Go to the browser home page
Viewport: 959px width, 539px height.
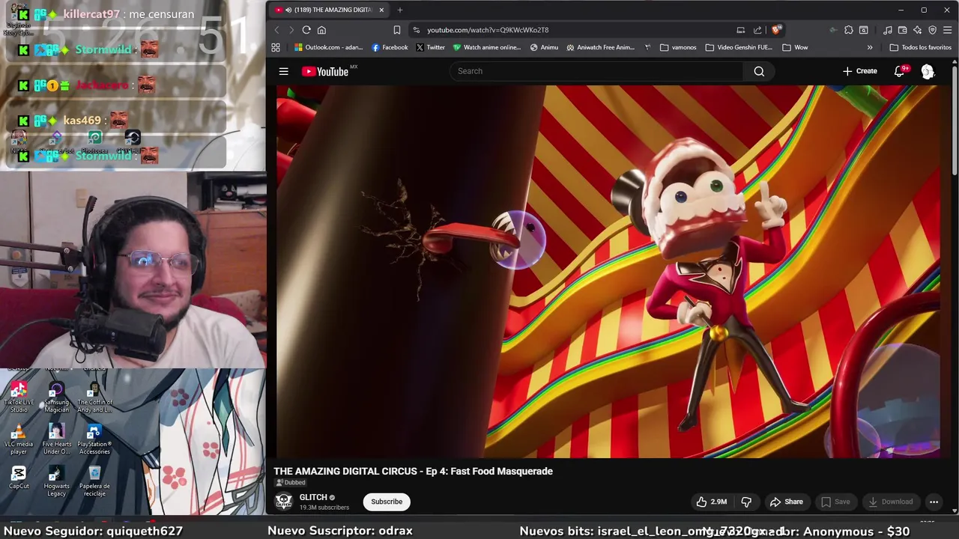click(321, 30)
